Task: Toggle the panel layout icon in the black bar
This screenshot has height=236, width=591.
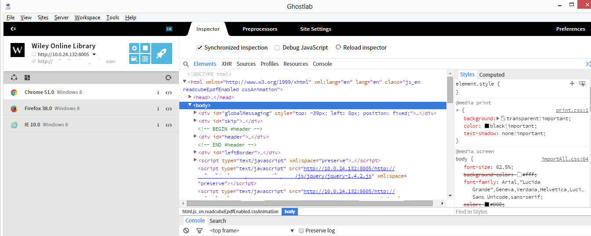Action: [x=169, y=29]
